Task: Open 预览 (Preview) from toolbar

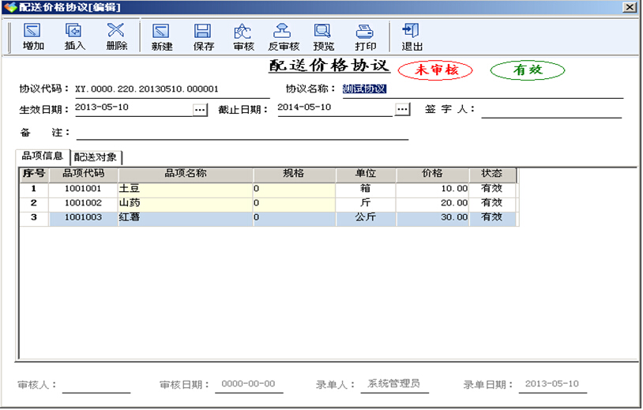Action: click(323, 36)
